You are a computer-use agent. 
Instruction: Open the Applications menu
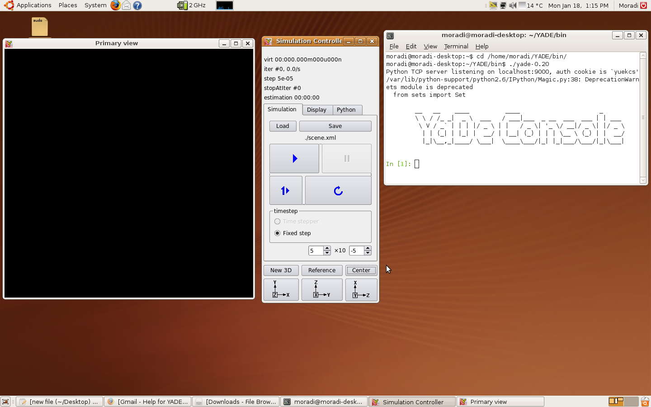click(34, 5)
